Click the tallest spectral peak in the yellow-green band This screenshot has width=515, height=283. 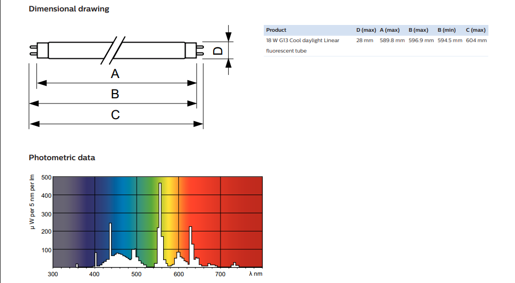[x=160, y=187]
